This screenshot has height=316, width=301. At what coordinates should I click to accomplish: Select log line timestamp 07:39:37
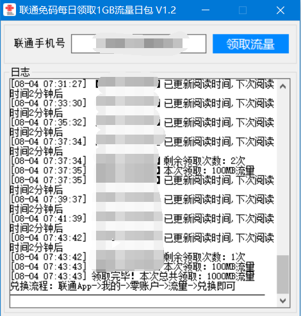(x=49, y=199)
